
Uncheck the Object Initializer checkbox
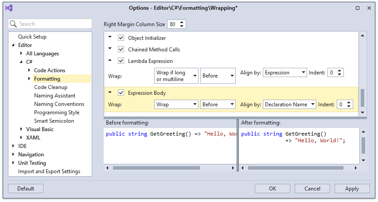121,38
